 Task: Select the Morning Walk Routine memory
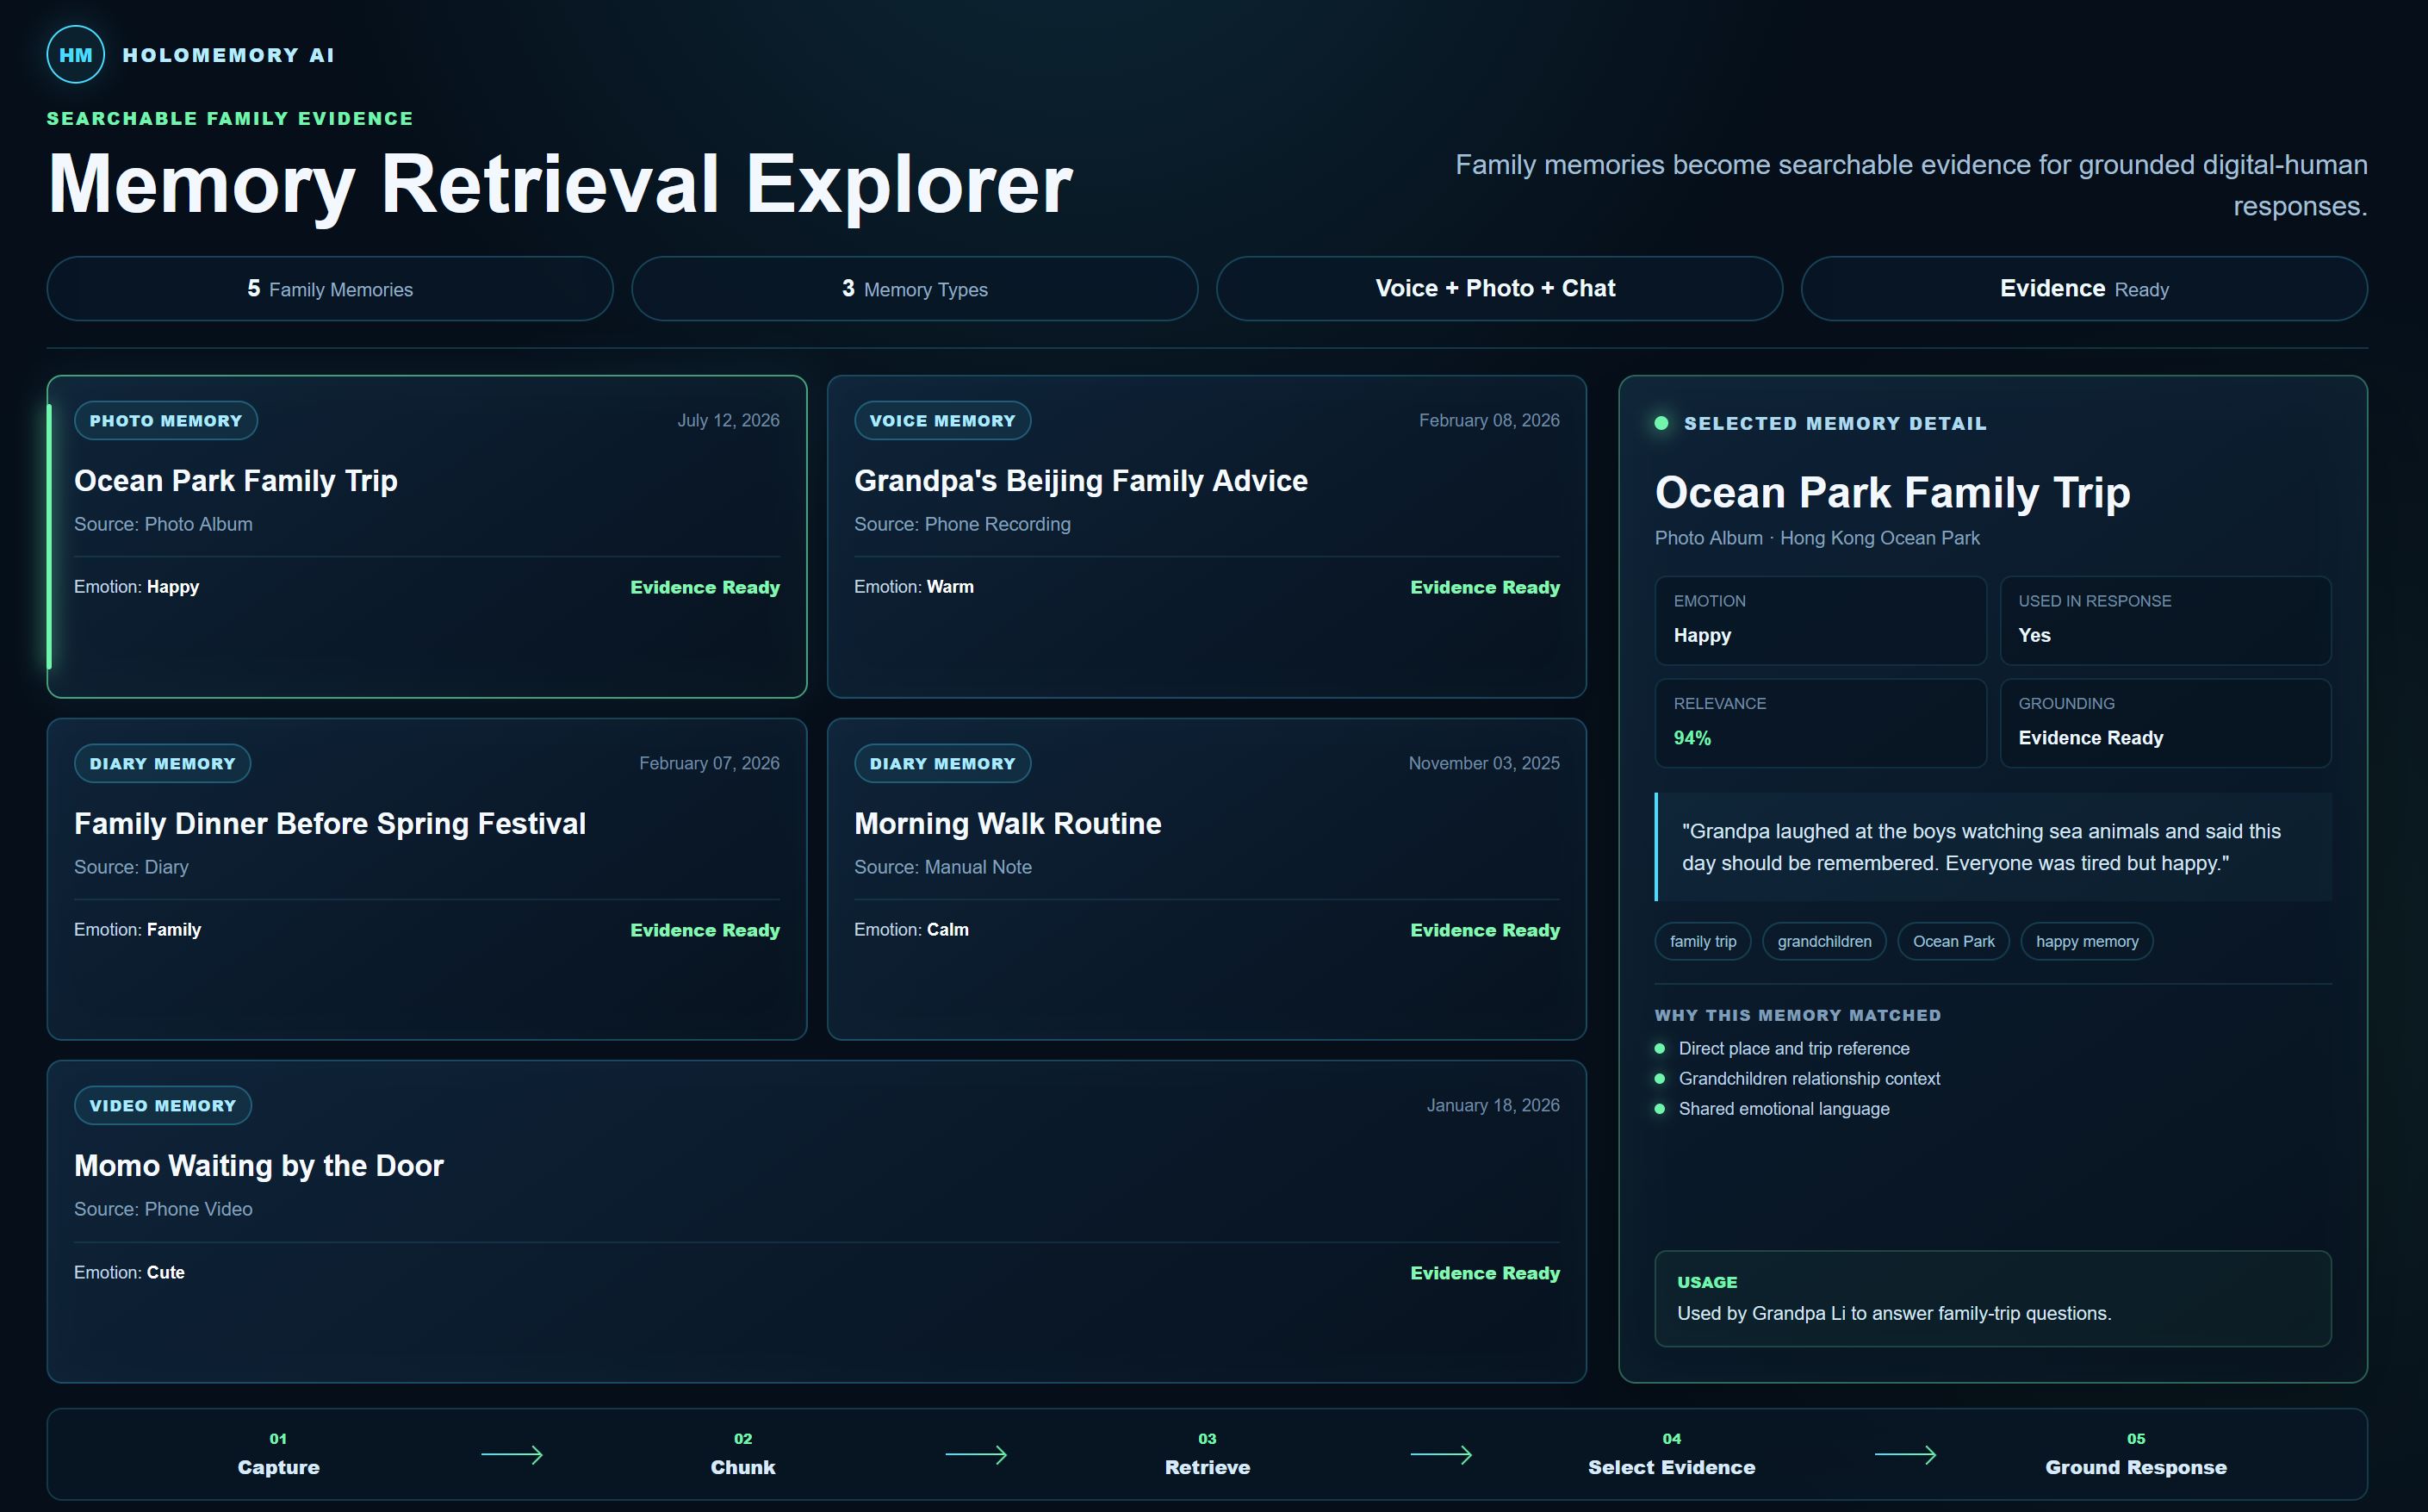pyautogui.click(x=1207, y=879)
